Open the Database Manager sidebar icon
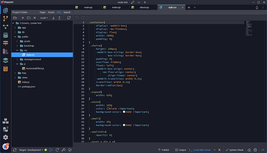267x153 pixels. [x=5, y=35]
